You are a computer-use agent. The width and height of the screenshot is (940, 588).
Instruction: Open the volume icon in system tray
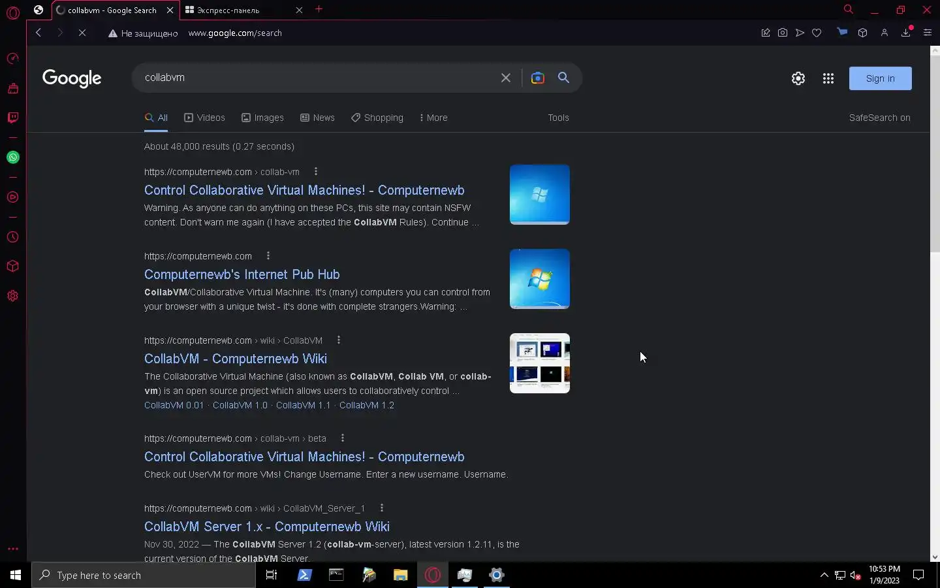[x=856, y=575]
